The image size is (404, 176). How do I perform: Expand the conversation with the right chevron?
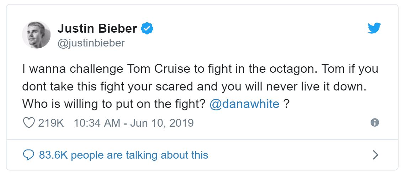coord(375,155)
